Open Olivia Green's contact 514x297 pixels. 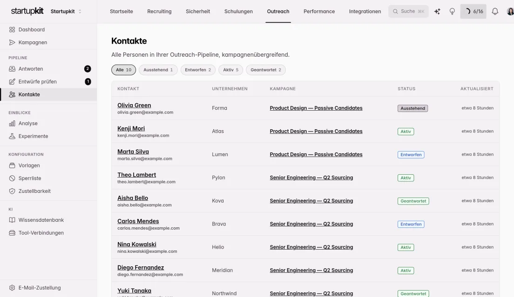134,106
